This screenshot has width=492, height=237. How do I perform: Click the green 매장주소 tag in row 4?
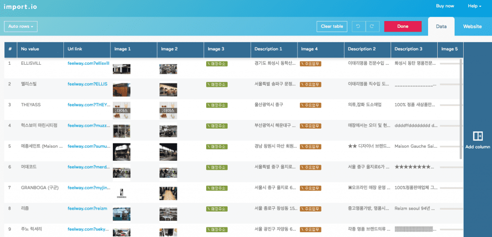coord(217,126)
